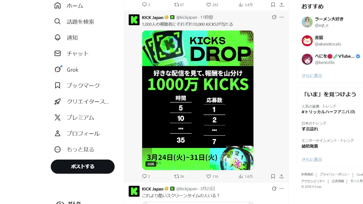Open Grok icon on KICKS DROP post

[x=274, y=17]
